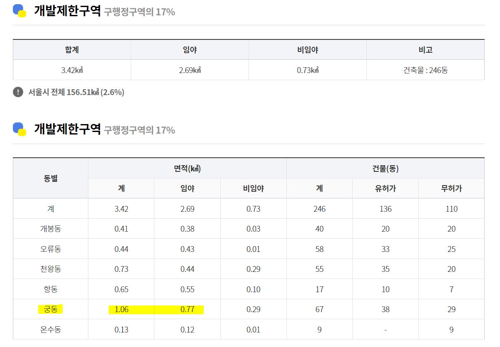Click the blue-yellow icon beside second 개발제한구역 heading
The width and height of the screenshot is (500, 347).
pyautogui.click(x=20, y=129)
